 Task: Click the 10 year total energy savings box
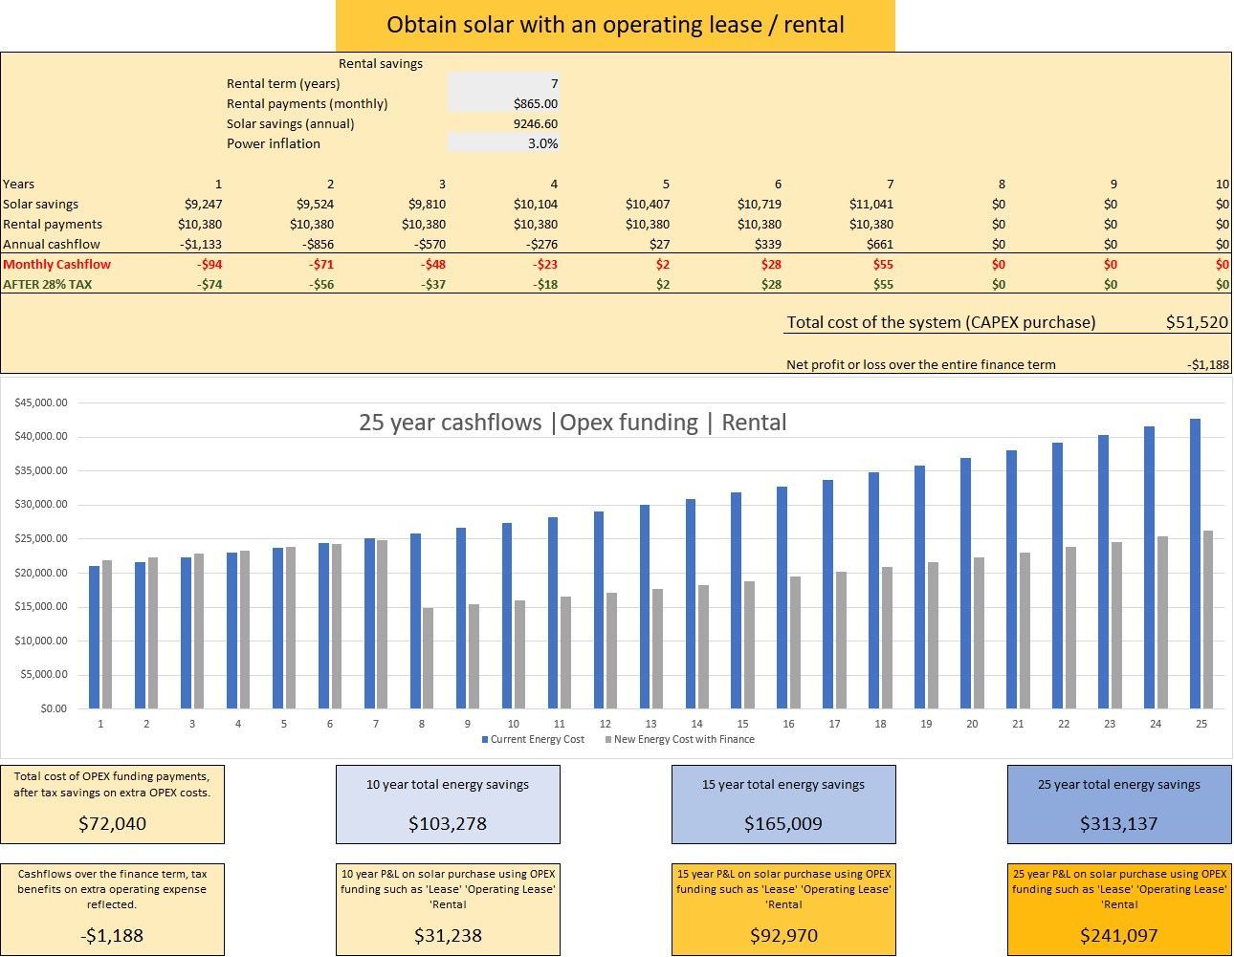pos(448,804)
